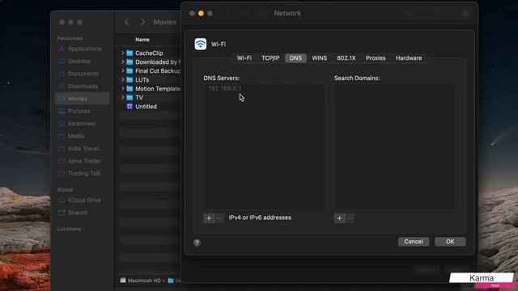Image resolution: width=518 pixels, height=291 pixels.
Task: Click the iCloud Drive sidebar icon
Action: pos(62,200)
